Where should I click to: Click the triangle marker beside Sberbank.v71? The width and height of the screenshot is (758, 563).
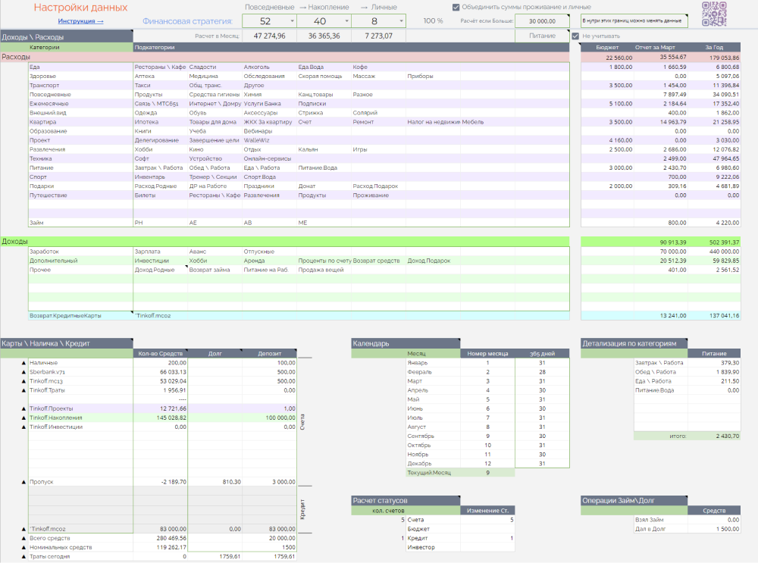23,372
